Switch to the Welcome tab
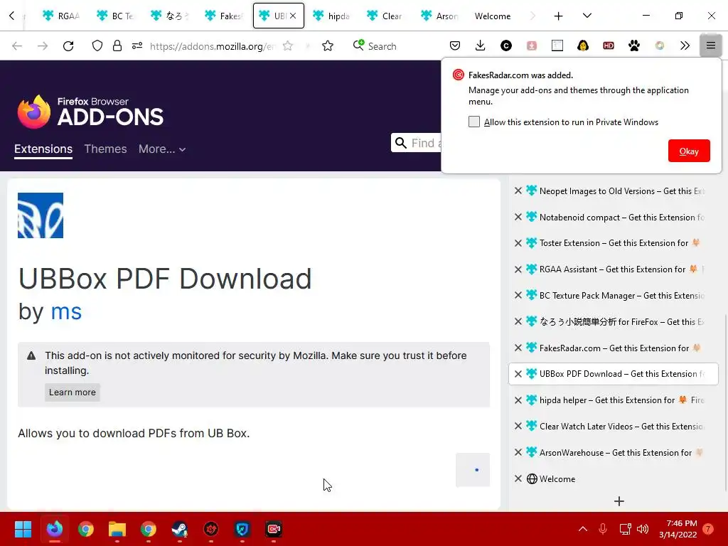 pyautogui.click(x=493, y=16)
